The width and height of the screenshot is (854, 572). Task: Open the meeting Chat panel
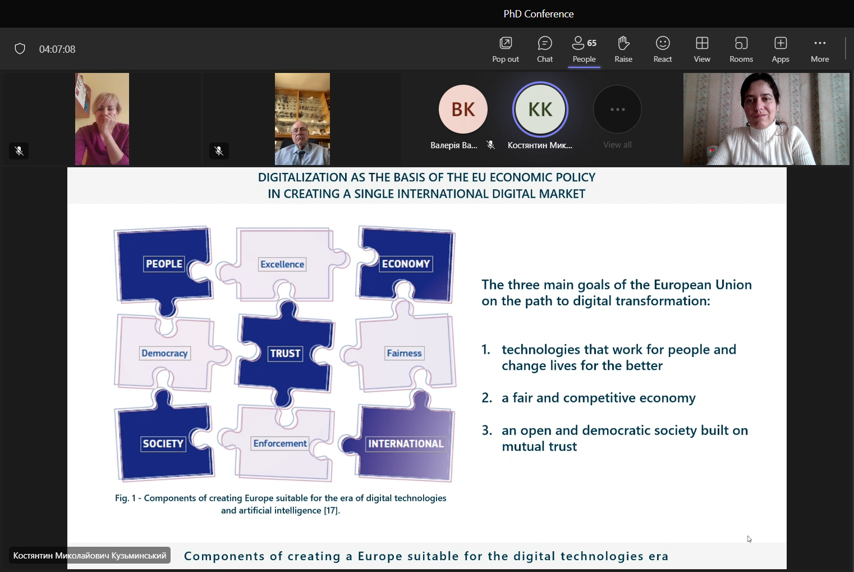point(544,49)
